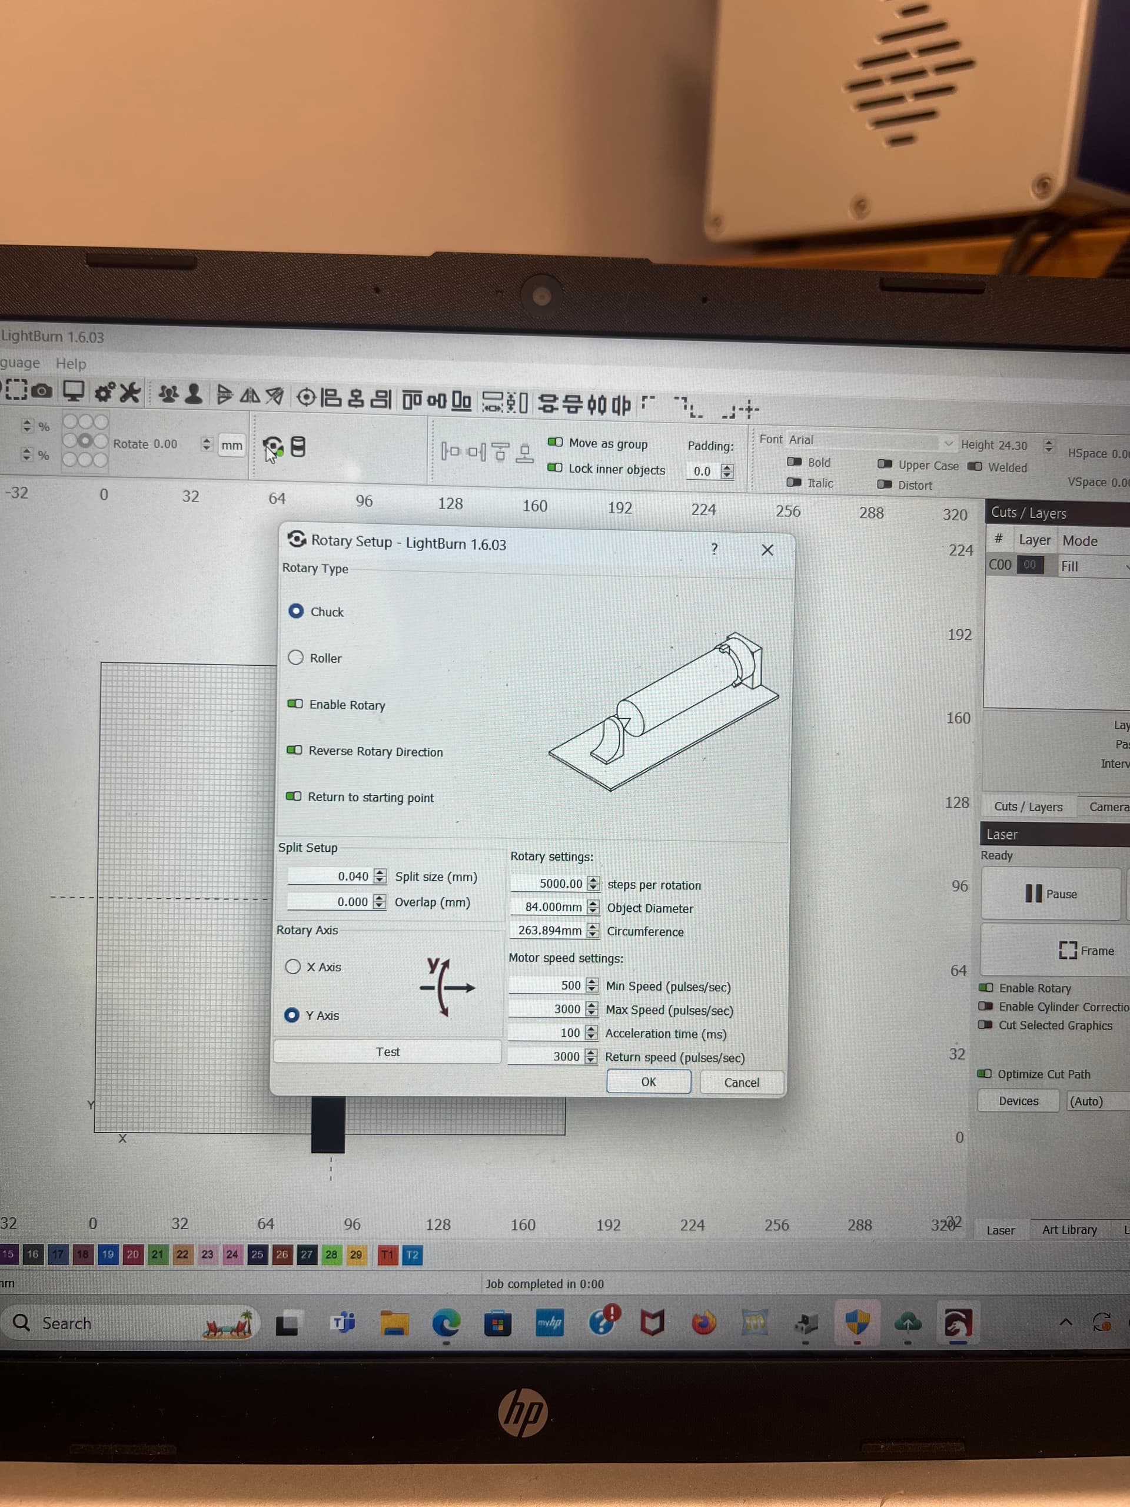Toggle Reverse Rotary Direction switch

(294, 750)
